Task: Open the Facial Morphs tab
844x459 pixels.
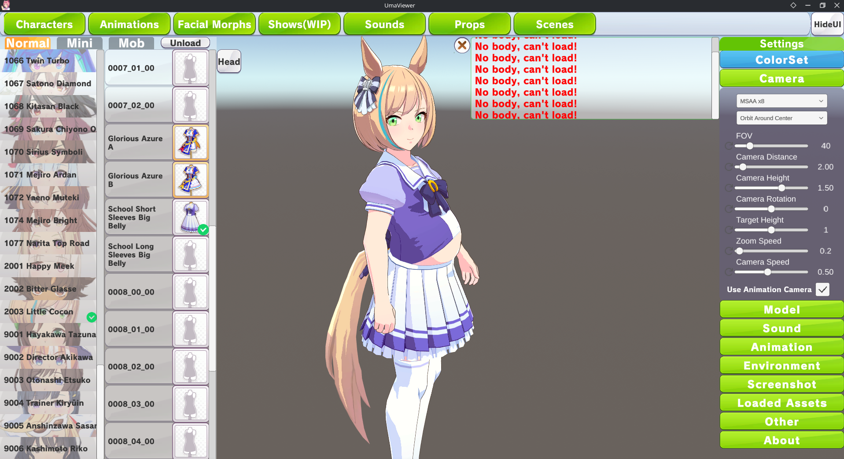Action: [214, 24]
